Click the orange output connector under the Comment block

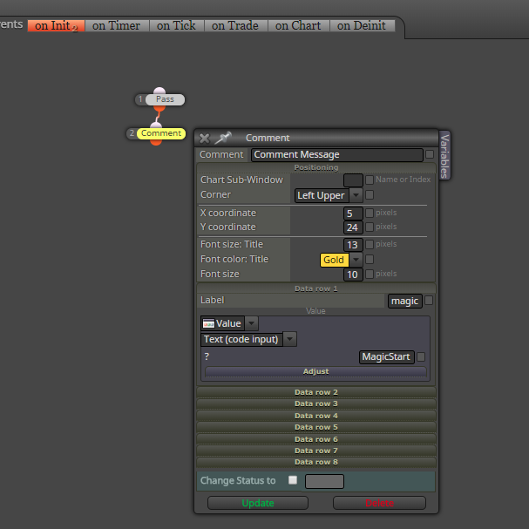[156, 142]
